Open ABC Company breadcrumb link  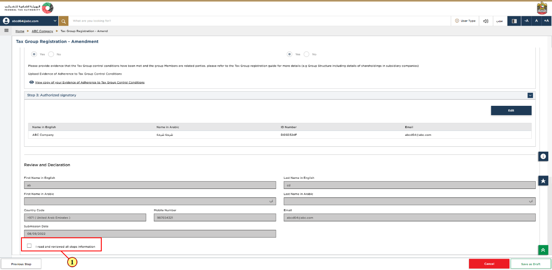point(43,31)
